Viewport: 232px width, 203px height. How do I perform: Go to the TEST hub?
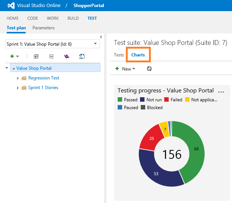click(92, 18)
